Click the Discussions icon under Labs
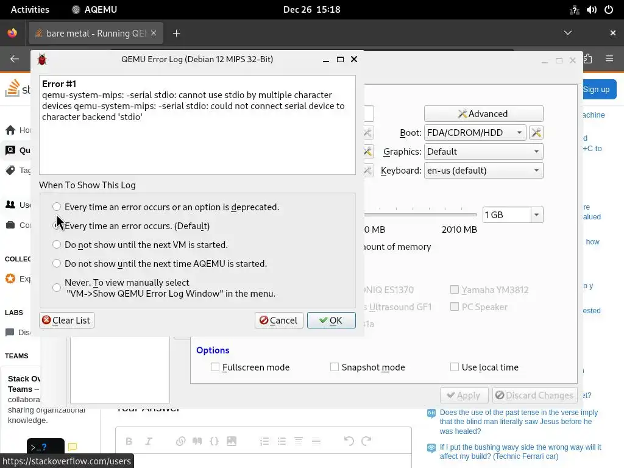The width and height of the screenshot is (624, 468). pos(10,332)
